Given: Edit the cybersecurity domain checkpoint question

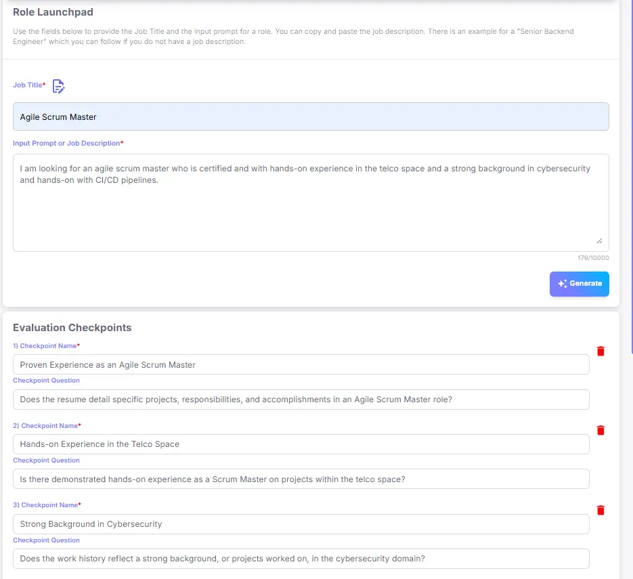Looking at the screenshot, I should [x=301, y=559].
